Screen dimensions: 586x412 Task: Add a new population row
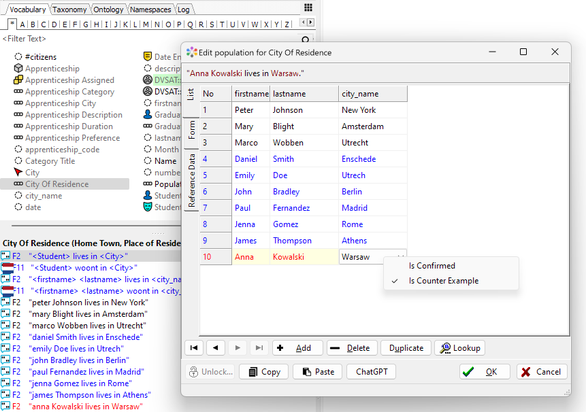[x=297, y=348]
